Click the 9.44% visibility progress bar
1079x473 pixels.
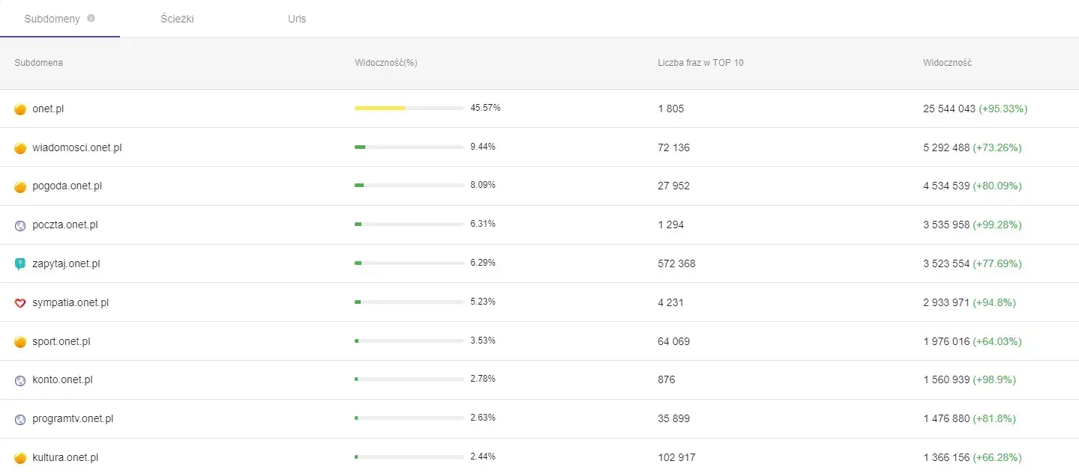pyautogui.click(x=409, y=147)
